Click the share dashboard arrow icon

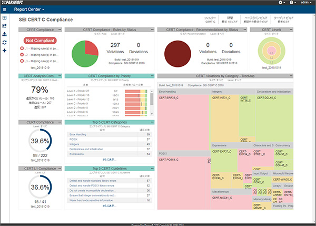tap(4, 26)
